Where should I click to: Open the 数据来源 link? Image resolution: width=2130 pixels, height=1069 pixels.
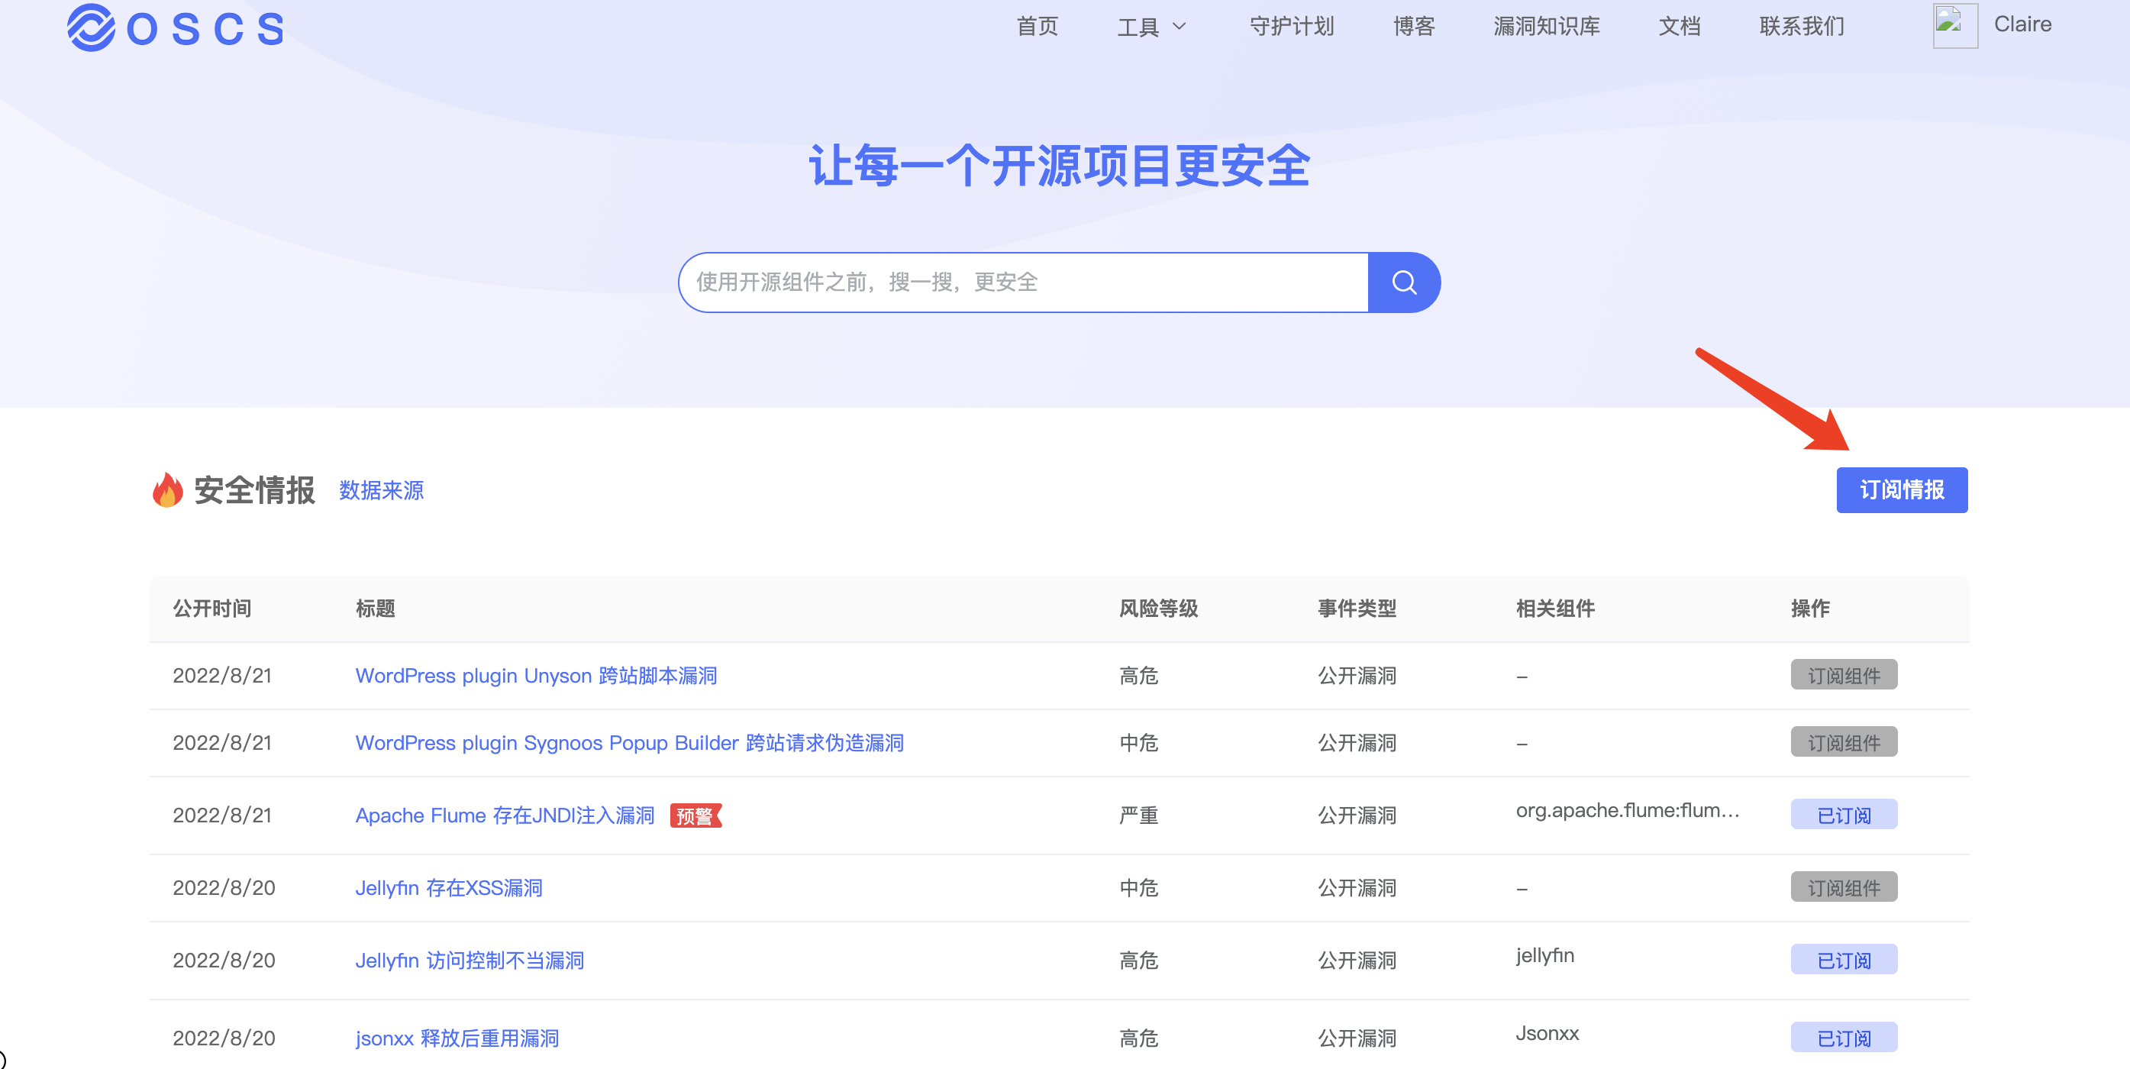381,491
